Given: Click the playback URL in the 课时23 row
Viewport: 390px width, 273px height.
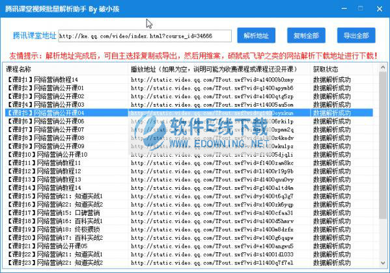Looking at the screenshot, I should (x=212, y=263).
